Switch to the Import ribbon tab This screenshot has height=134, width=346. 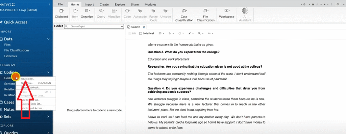point(89,4)
